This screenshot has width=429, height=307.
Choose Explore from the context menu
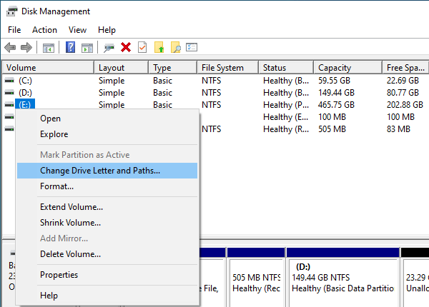[x=107, y=134]
